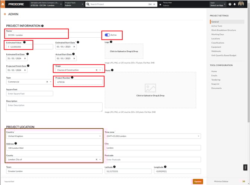The image size is (250, 185).
Task: Click the Procore logo
Action: pyautogui.click(x=16, y=4)
